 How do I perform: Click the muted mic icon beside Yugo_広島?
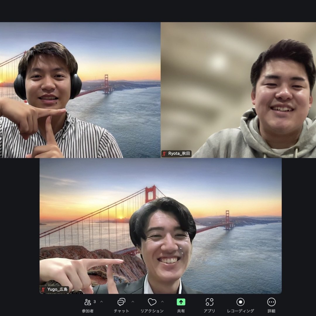coord(43,290)
